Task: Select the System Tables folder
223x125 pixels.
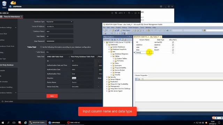Action: 122,59
